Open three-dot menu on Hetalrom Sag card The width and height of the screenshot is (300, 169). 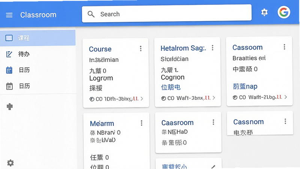tap(212, 48)
